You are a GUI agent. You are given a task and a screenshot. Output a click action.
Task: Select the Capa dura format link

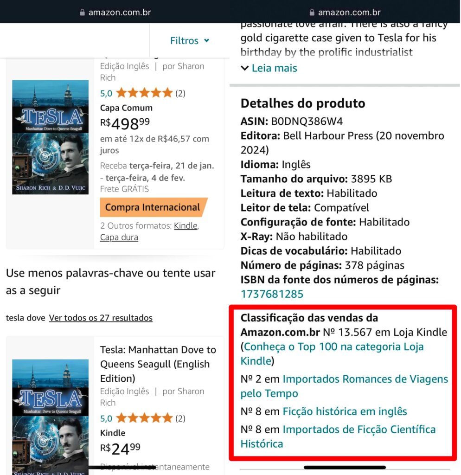[x=119, y=237]
